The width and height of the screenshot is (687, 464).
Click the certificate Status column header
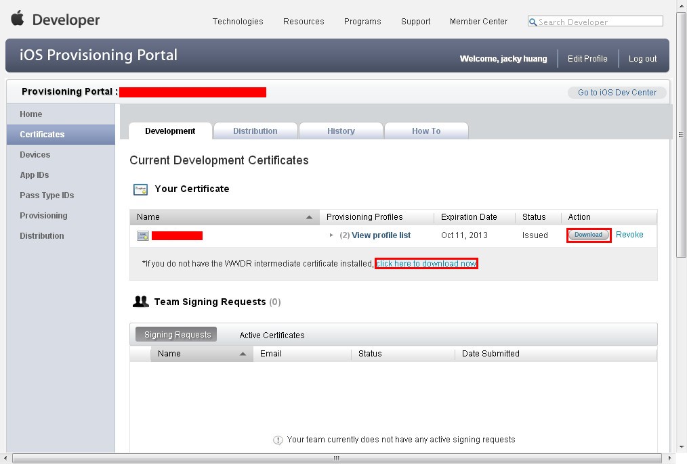[538, 217]
